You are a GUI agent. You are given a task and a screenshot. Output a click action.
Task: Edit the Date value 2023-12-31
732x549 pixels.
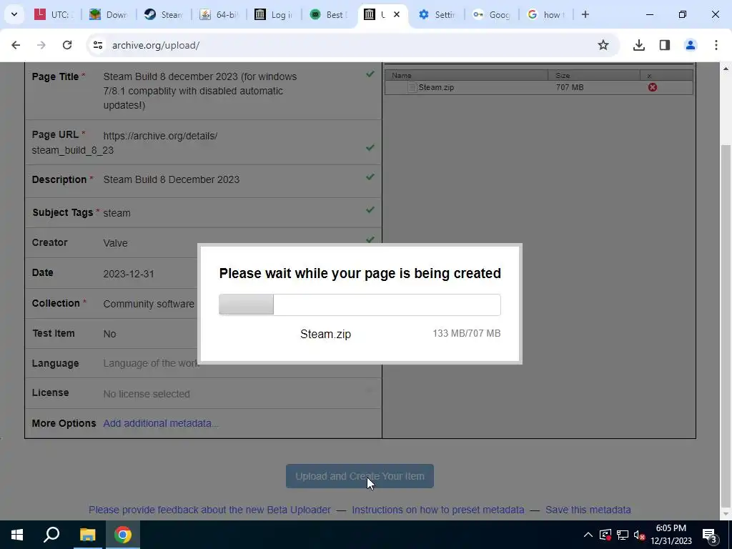tap(129, 274)
